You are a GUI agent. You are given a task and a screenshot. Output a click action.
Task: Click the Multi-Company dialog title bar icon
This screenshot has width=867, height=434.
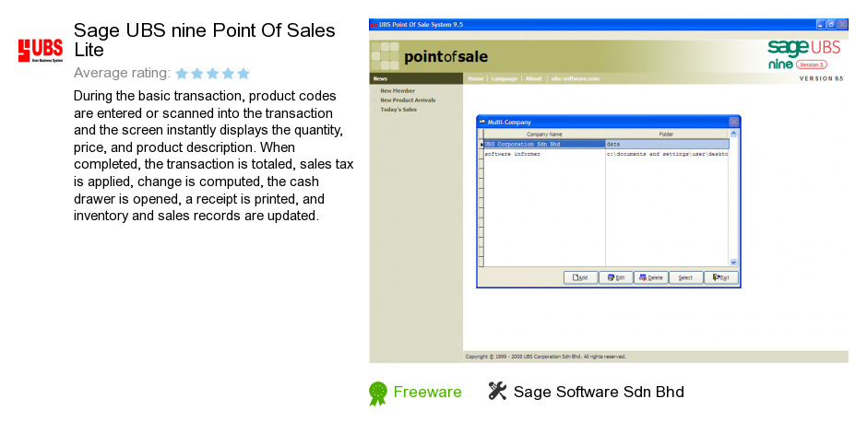point(482,122)
